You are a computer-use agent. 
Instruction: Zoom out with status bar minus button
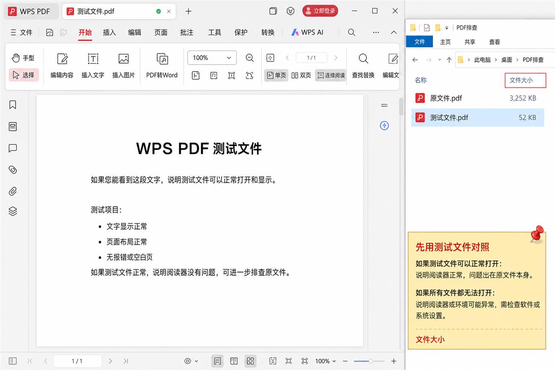coord(345,361)
